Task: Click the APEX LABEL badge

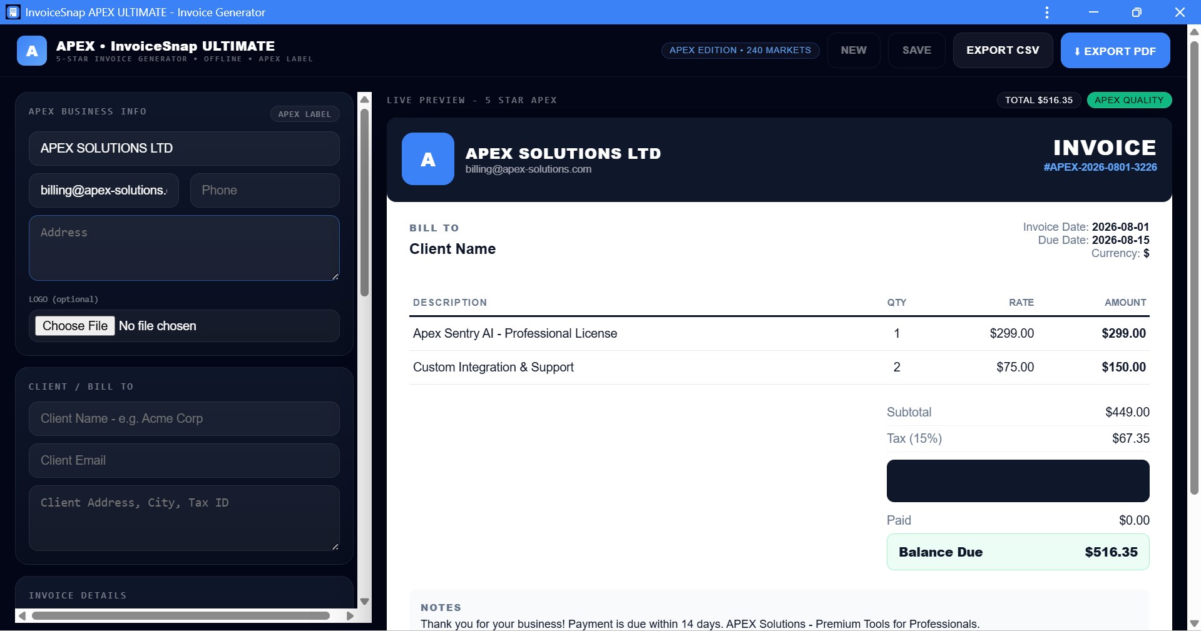Action: pos(305,114)
